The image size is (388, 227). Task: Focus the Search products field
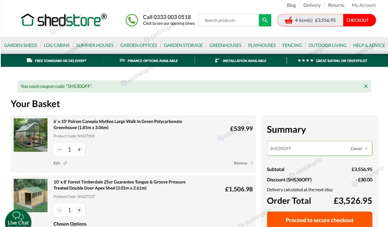pos(229,20)
